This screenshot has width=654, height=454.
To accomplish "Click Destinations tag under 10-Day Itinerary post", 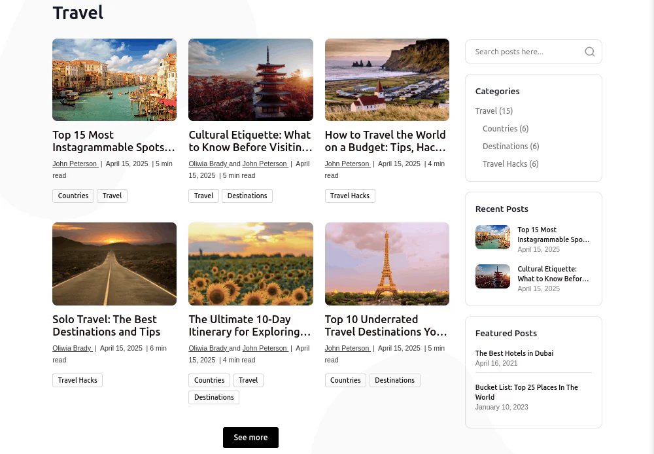I will coord(214,397).
